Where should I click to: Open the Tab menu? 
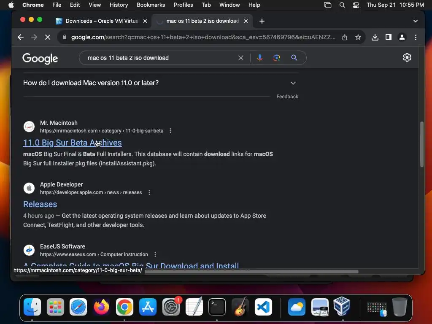pyautogui.click(x=206, y=5)
